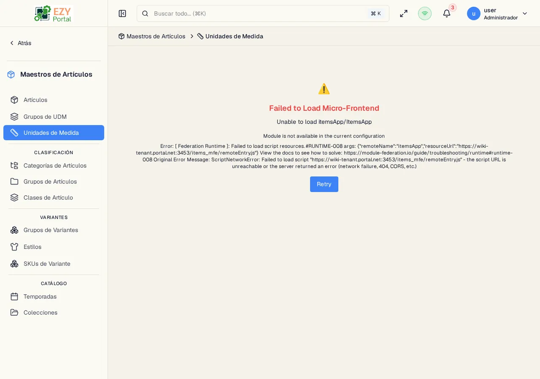This screenshot has width=540, height=379.
Task: Click the Retry button
Action: tap(324, 184)
